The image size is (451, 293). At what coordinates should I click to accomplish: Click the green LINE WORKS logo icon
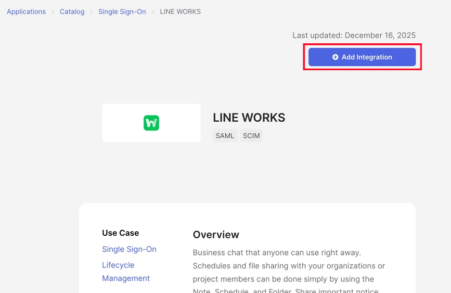coord(151,123)
